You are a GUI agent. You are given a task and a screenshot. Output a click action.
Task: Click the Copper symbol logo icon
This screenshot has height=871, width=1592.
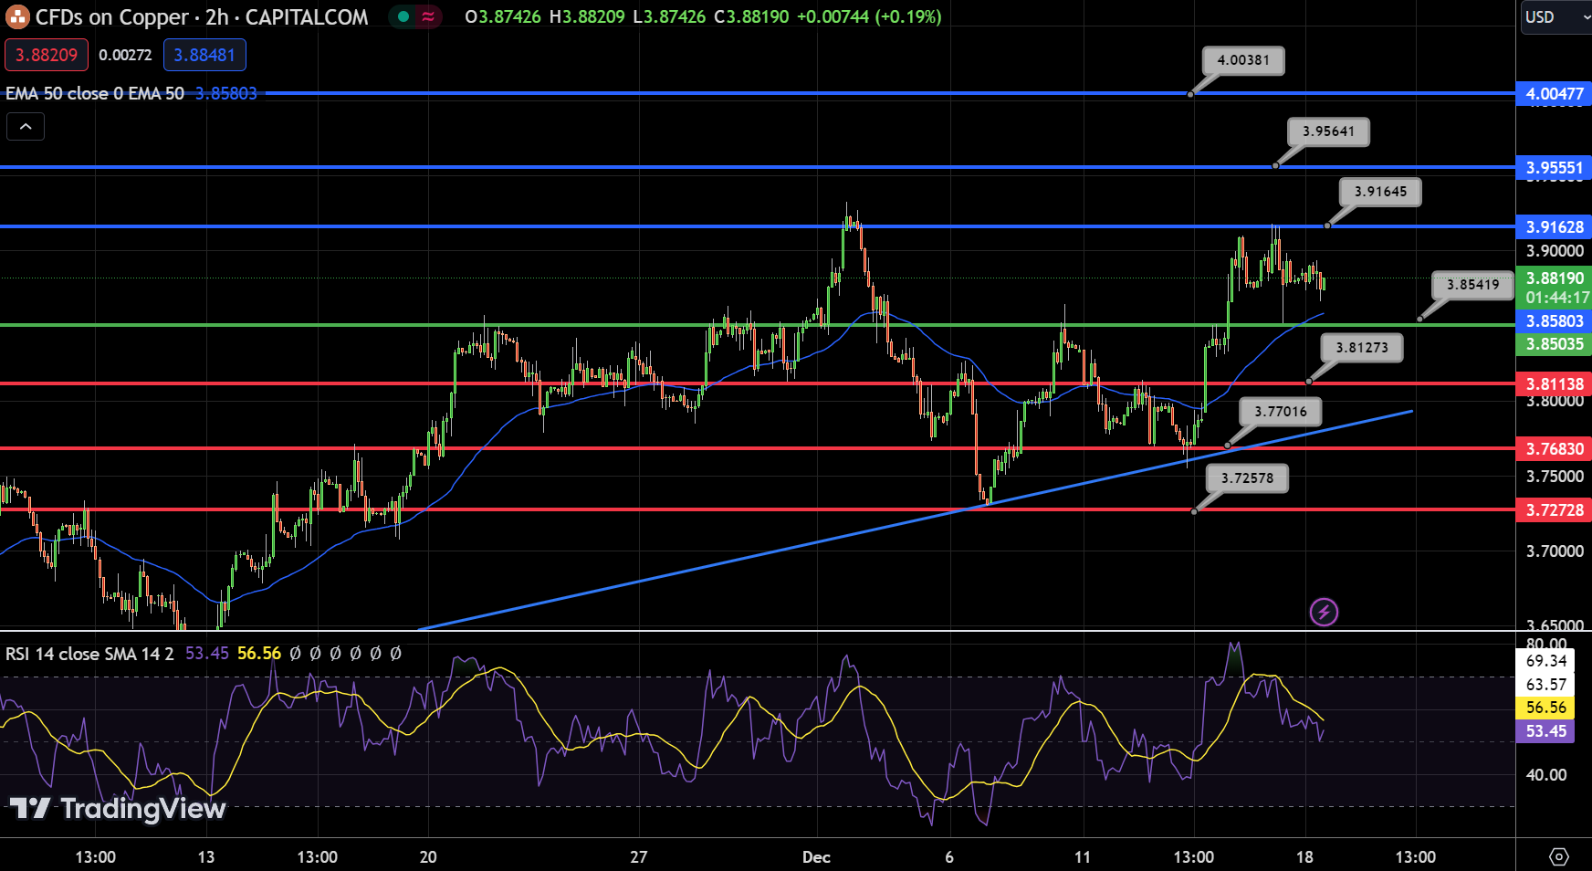(x=17, y=16)
